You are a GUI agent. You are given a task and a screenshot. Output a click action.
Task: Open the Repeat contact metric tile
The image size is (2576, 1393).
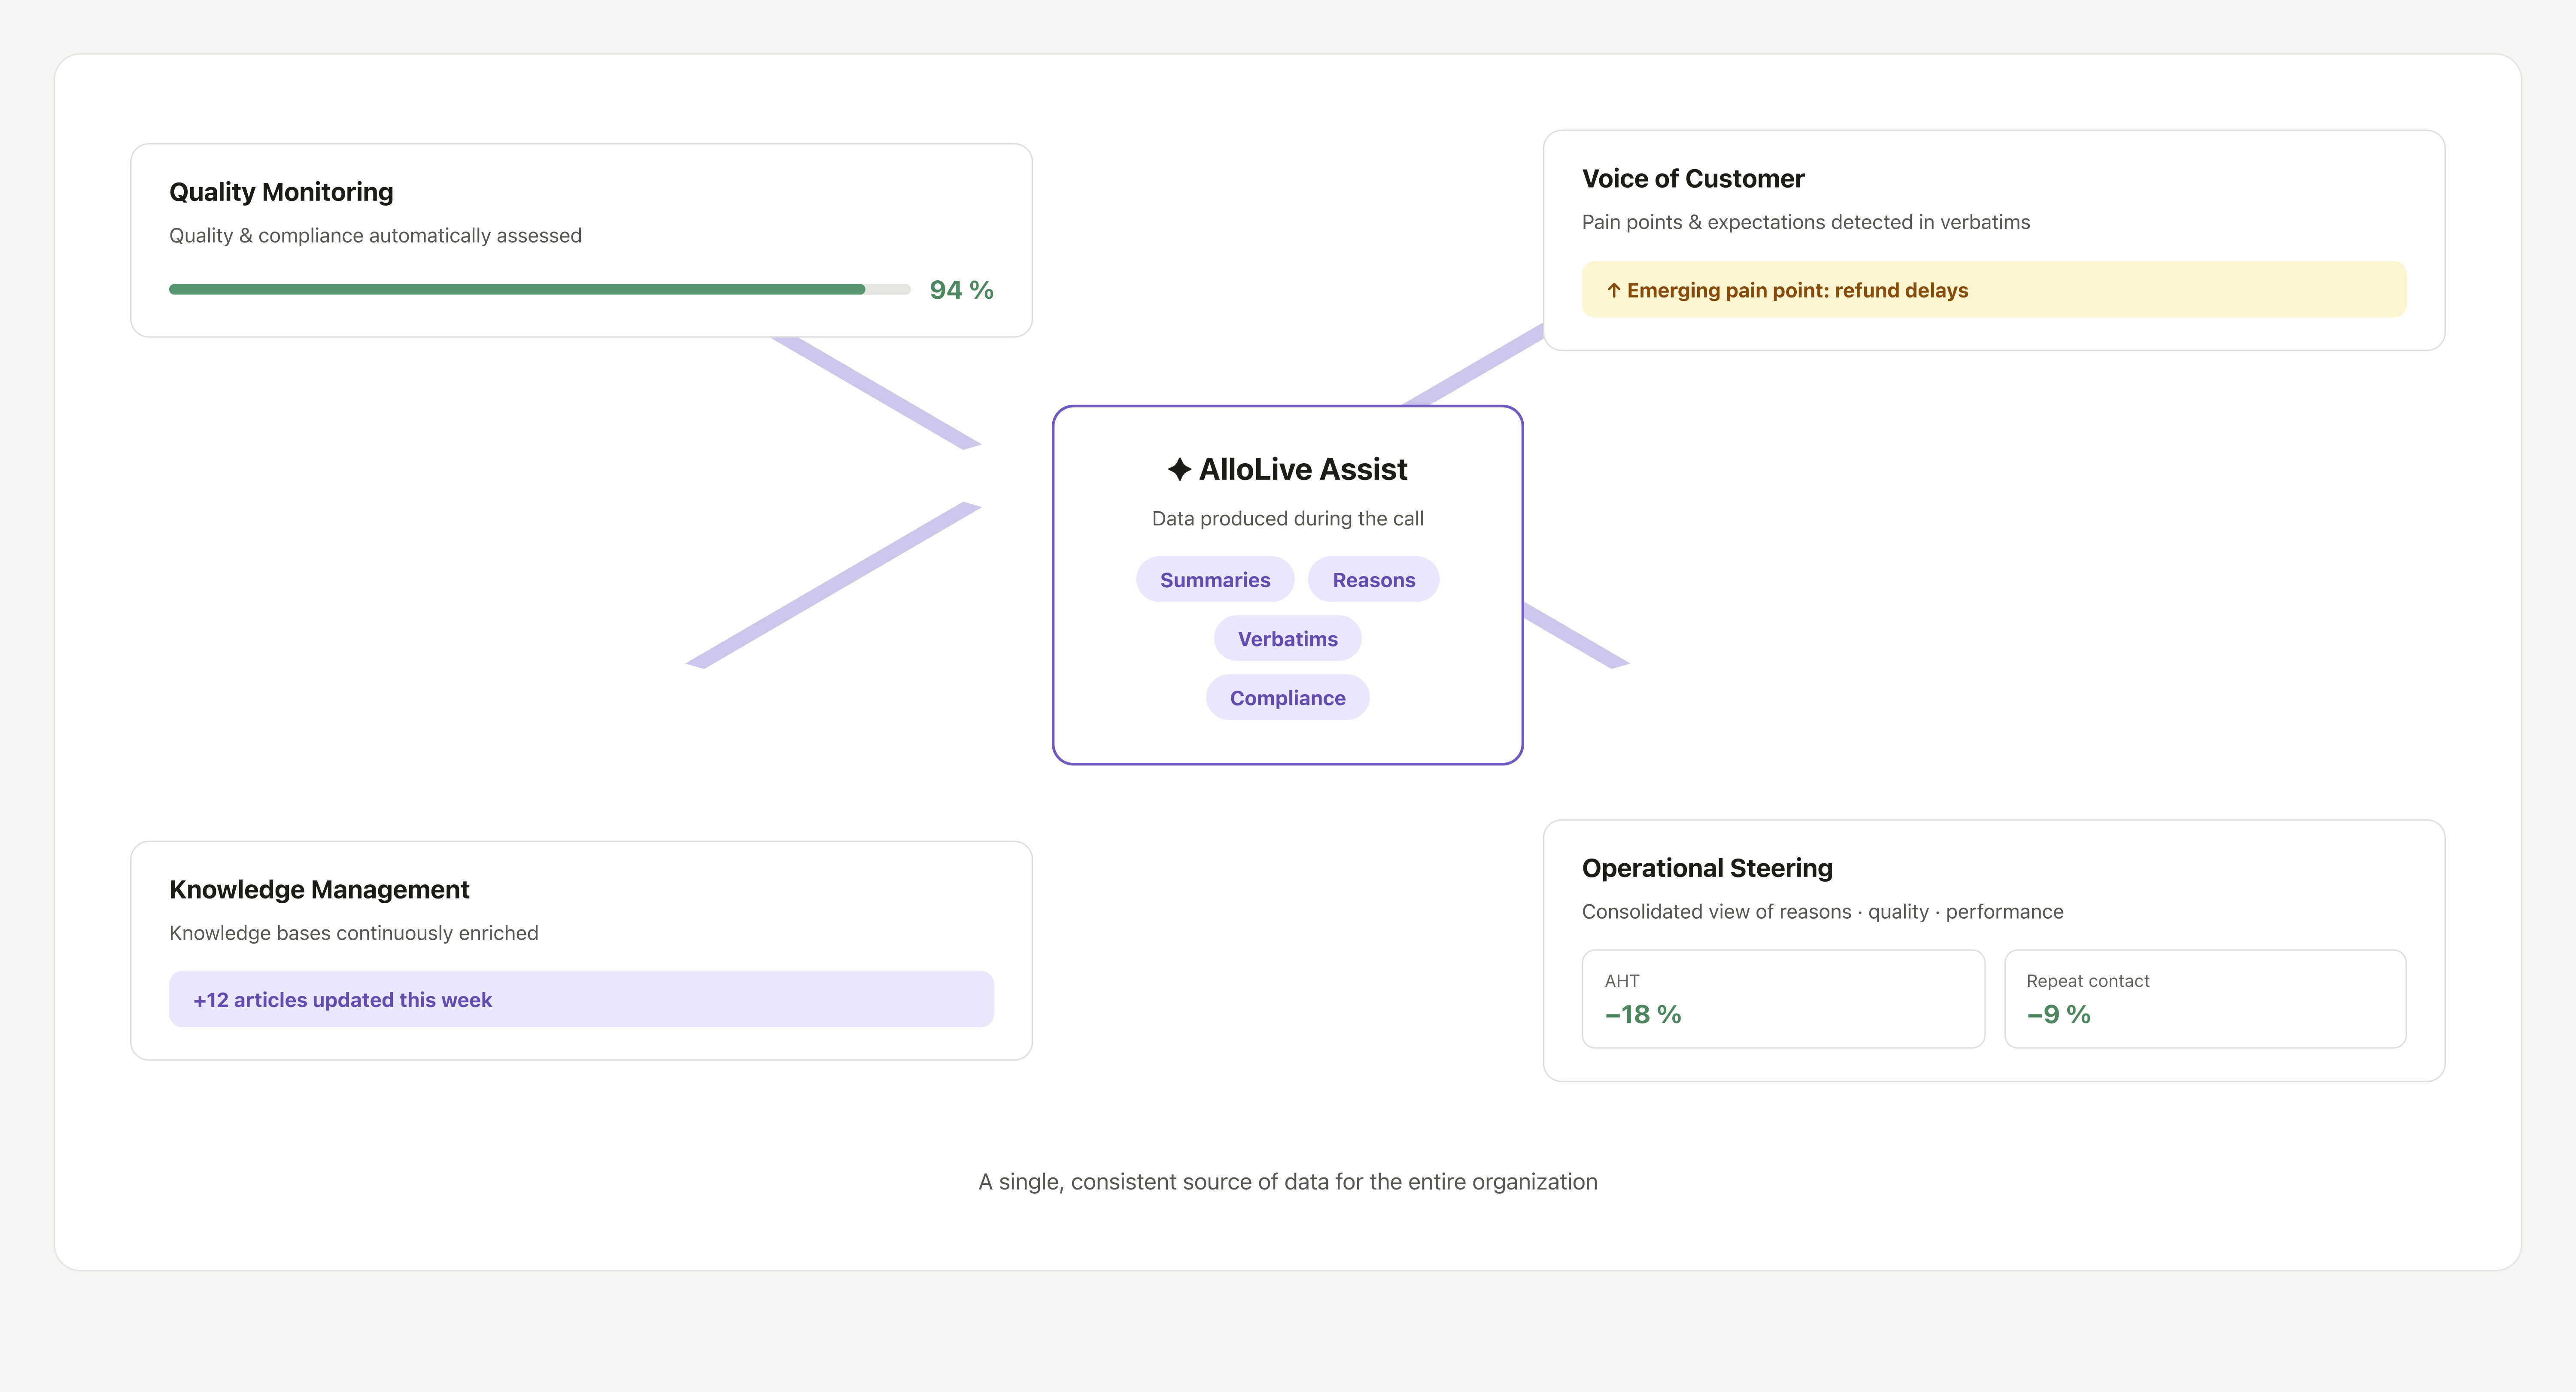click(2205, 999)
